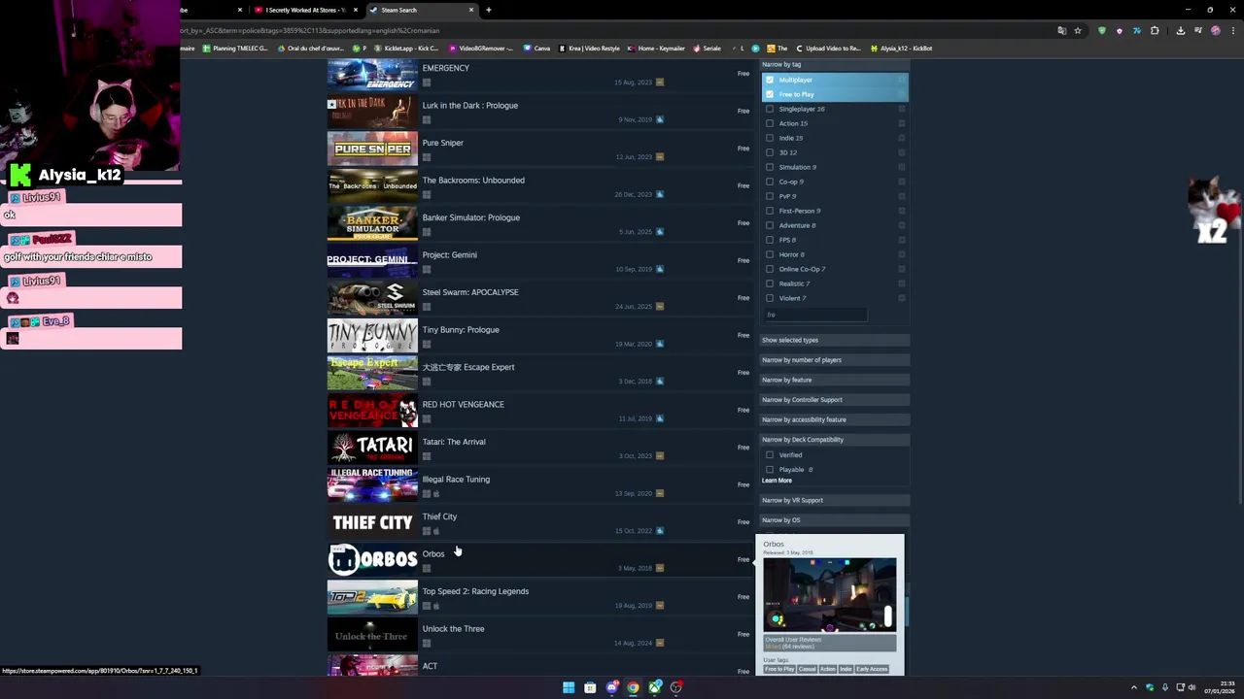Enable the Verified Deck compatibility checkbox
Screen dimensions: 1244x699
click(770, 454)
